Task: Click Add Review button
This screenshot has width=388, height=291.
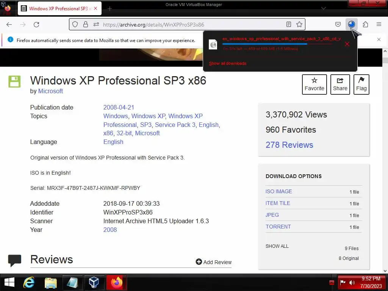Action: 214,262
